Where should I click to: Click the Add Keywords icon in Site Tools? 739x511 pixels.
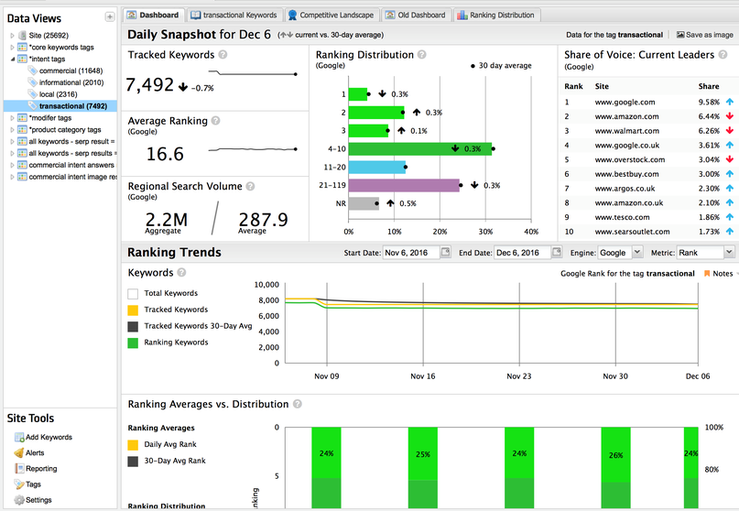pos(19,438)
